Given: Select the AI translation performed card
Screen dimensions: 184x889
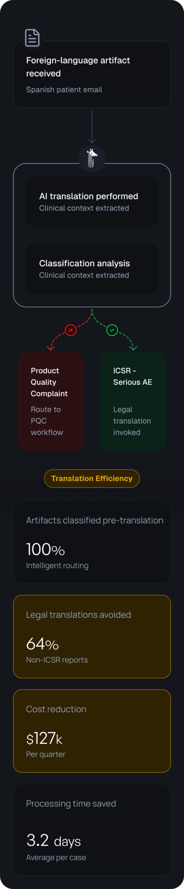Looking at the screenshot, I should 92,202.
